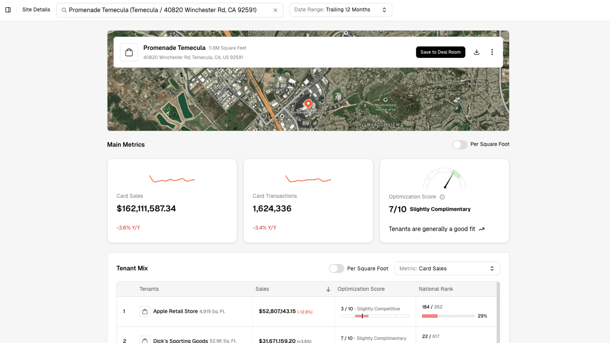Click the store icon beside Apple Retail Store
610x343 pixels.
point(145,311)
